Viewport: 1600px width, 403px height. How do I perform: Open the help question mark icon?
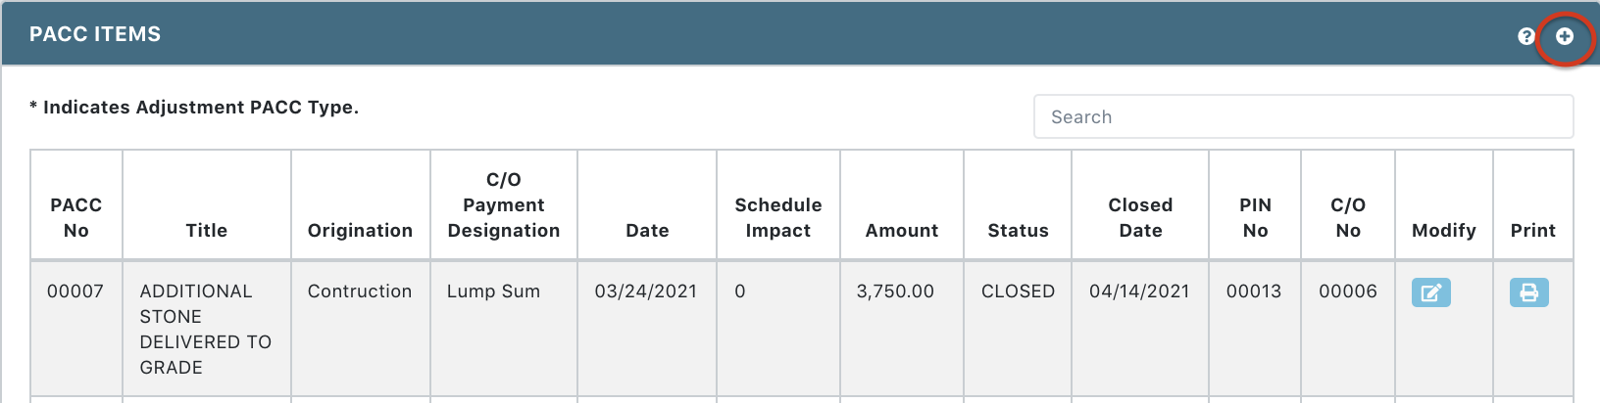click(1526, 36)
